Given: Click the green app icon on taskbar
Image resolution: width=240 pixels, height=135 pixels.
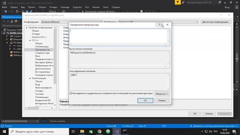Looking at the screenshot, I should pos(91,132).
